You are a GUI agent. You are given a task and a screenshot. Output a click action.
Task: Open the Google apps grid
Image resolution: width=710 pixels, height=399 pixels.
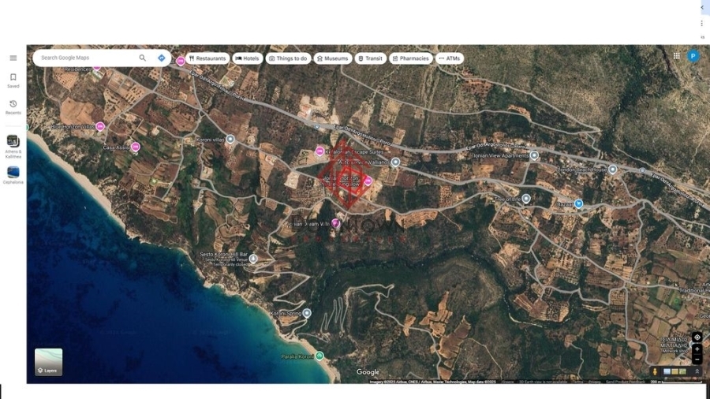(676, 56)
